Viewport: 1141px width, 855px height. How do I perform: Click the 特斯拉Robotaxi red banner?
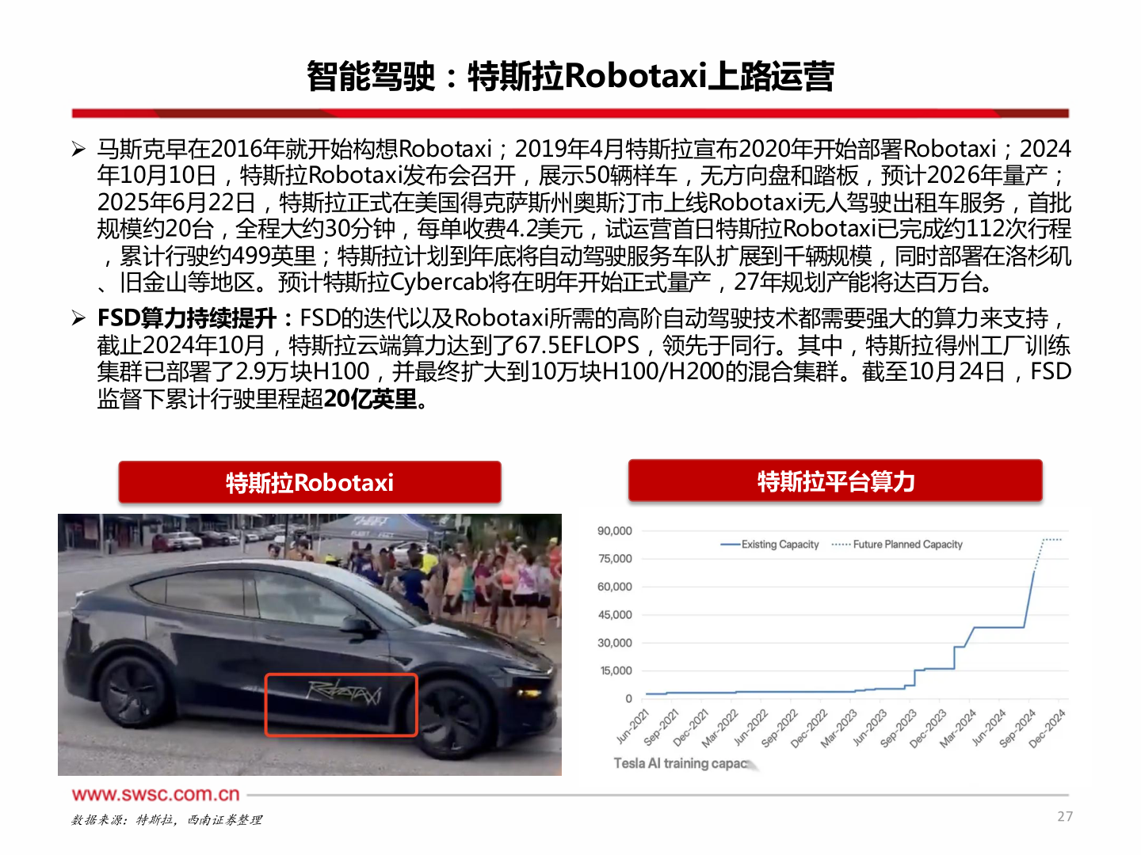[x=309, y=481]
